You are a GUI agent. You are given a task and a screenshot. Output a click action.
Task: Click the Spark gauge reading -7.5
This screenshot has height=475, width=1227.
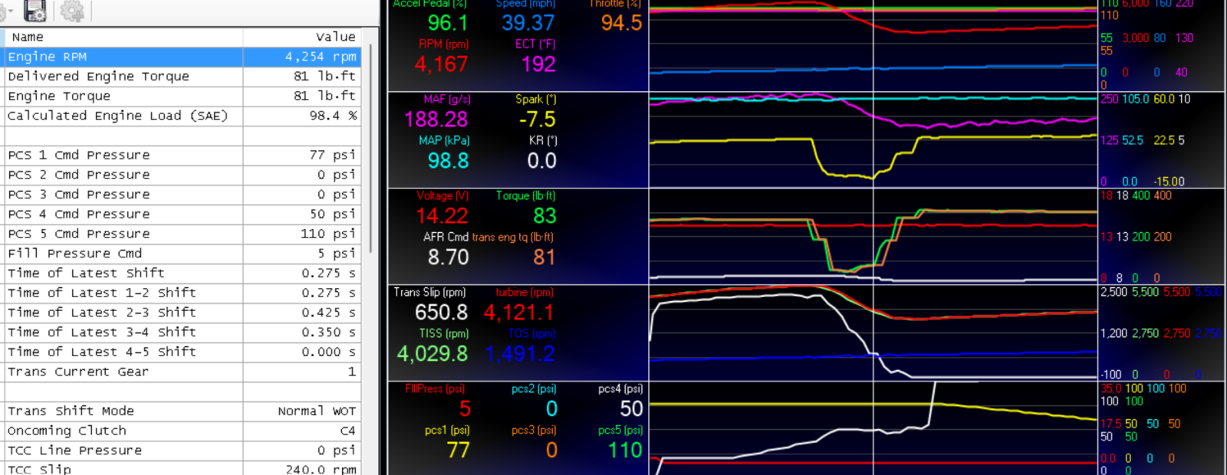click(x=537, y=120)
